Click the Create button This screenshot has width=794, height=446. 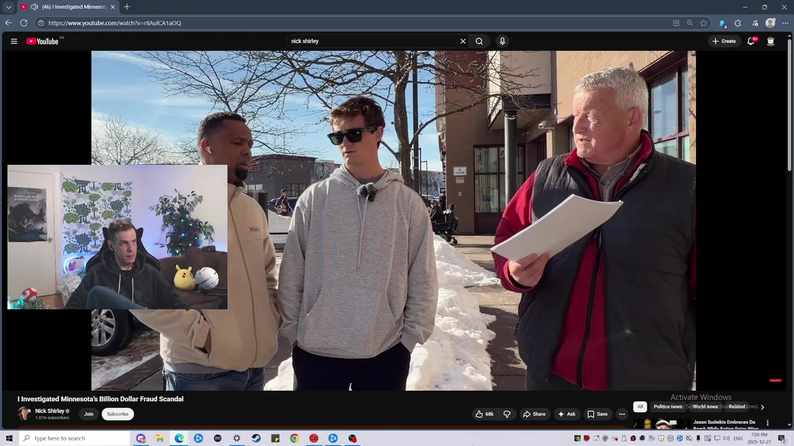click(724, 42)
